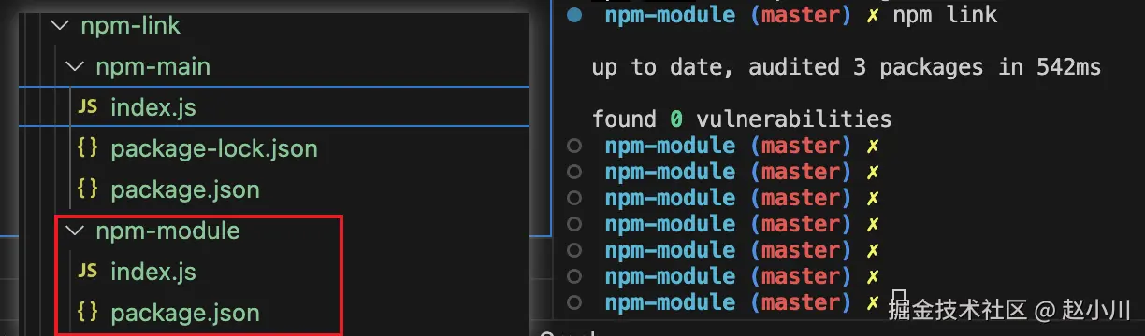
Task: Click the JS icon of index.js under npm-main
Action: (x=87, y=107)
